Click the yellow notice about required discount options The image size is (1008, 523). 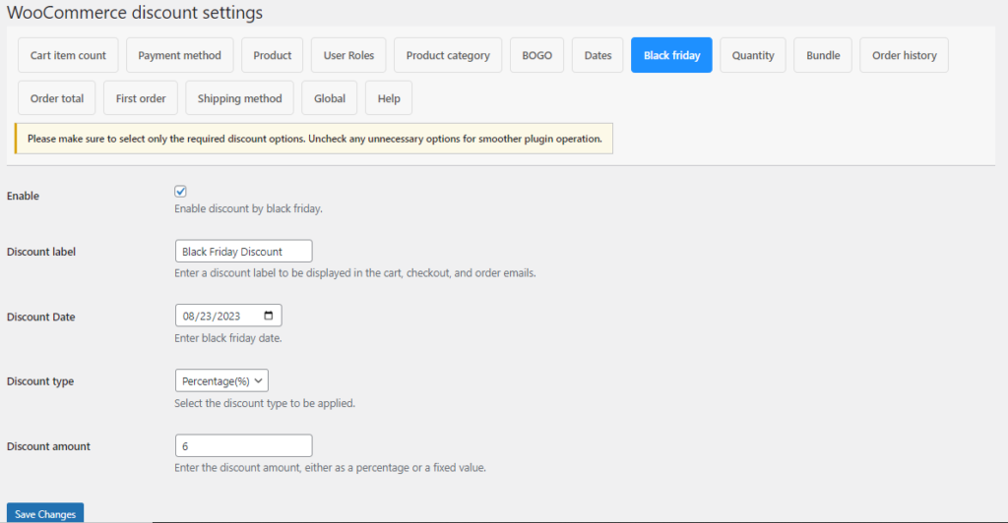314,139
